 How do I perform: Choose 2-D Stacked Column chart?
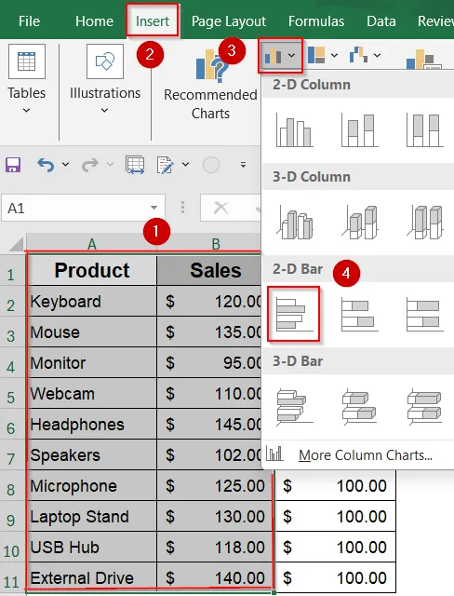(359, 130)
